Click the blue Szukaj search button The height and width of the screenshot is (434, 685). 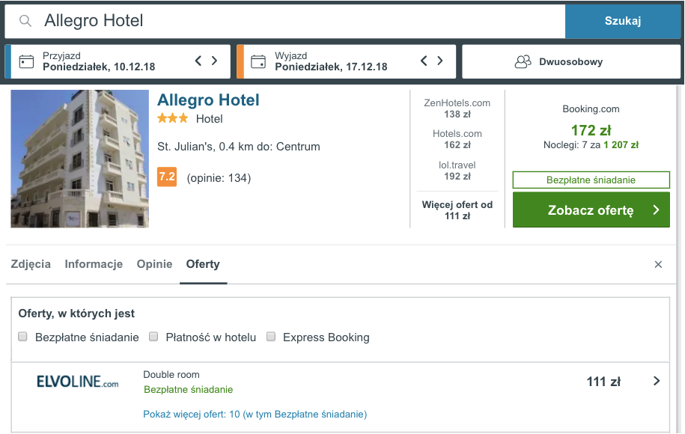[x=623, y=21]
